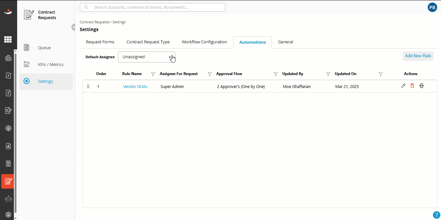Image resolution: width=441 pixels, height=220 pixels.
Task: Click the Vendor NDAs rule burst action icon
Action: 421,86
